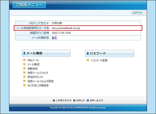Click the blue arrow icon beside ご利用の手引き
Viewport: 156px width, 114px height.
(x=54, y=100)
